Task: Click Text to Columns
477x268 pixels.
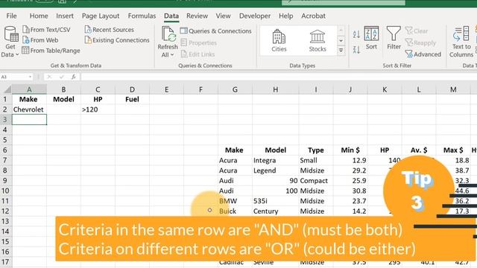Action: 461,42
